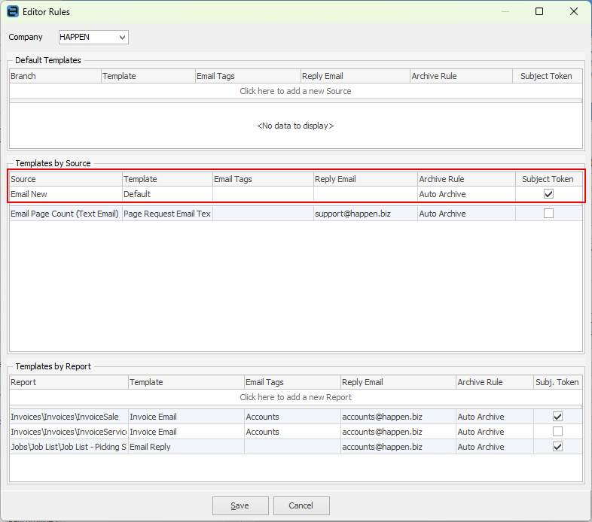This screenshot has height=522, width=592.
Task: Click Auto Archive cell in Email Page Count row
Action: pyautogui.click(x=467, y=214)
